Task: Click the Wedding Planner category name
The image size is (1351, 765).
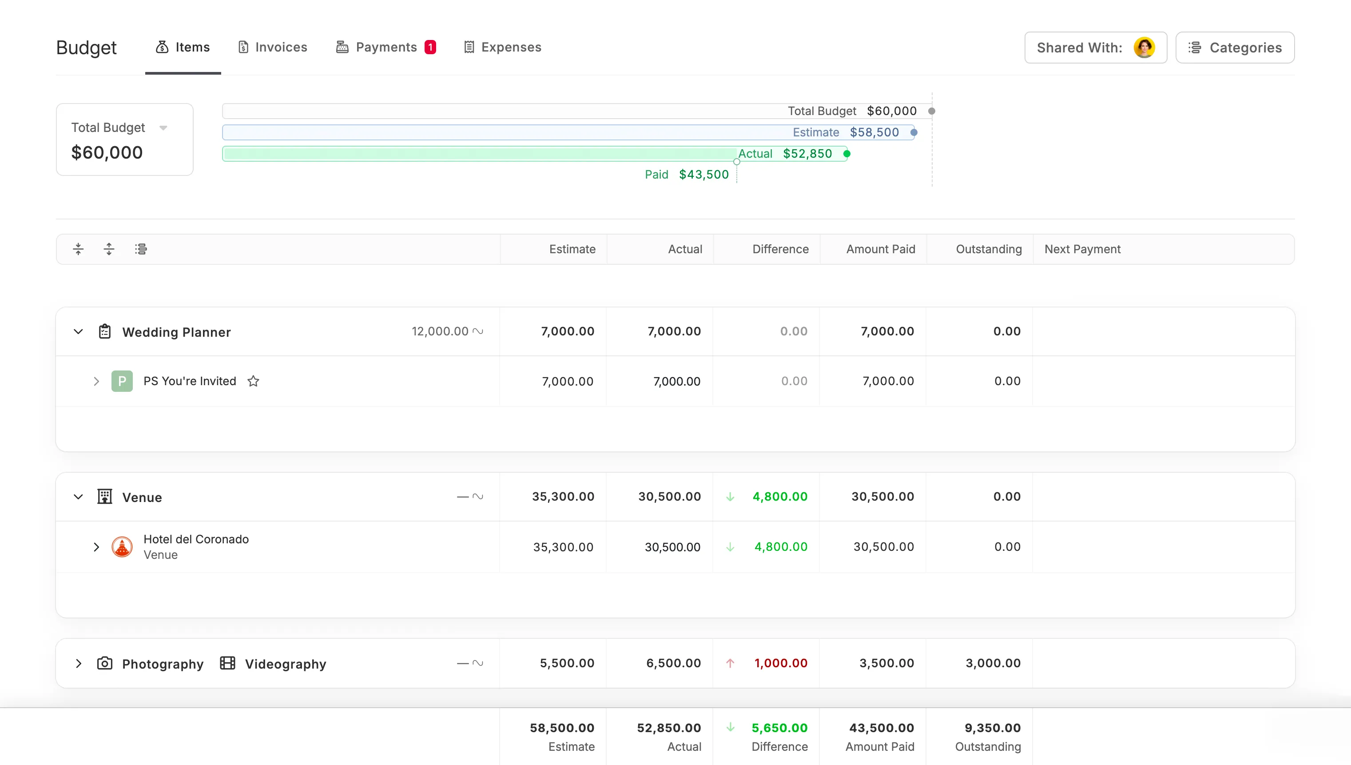Action: tap(176, 333)
